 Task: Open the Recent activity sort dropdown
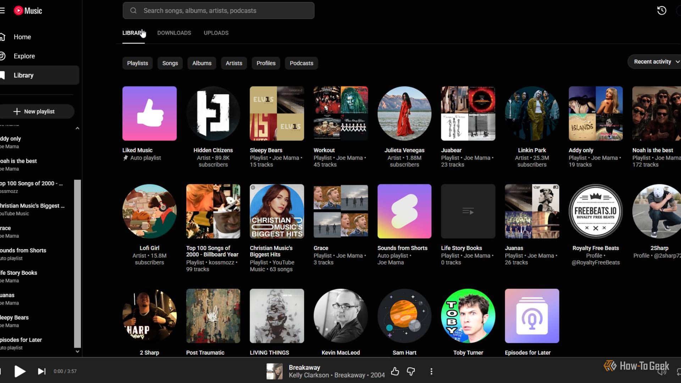click(654, 62)
